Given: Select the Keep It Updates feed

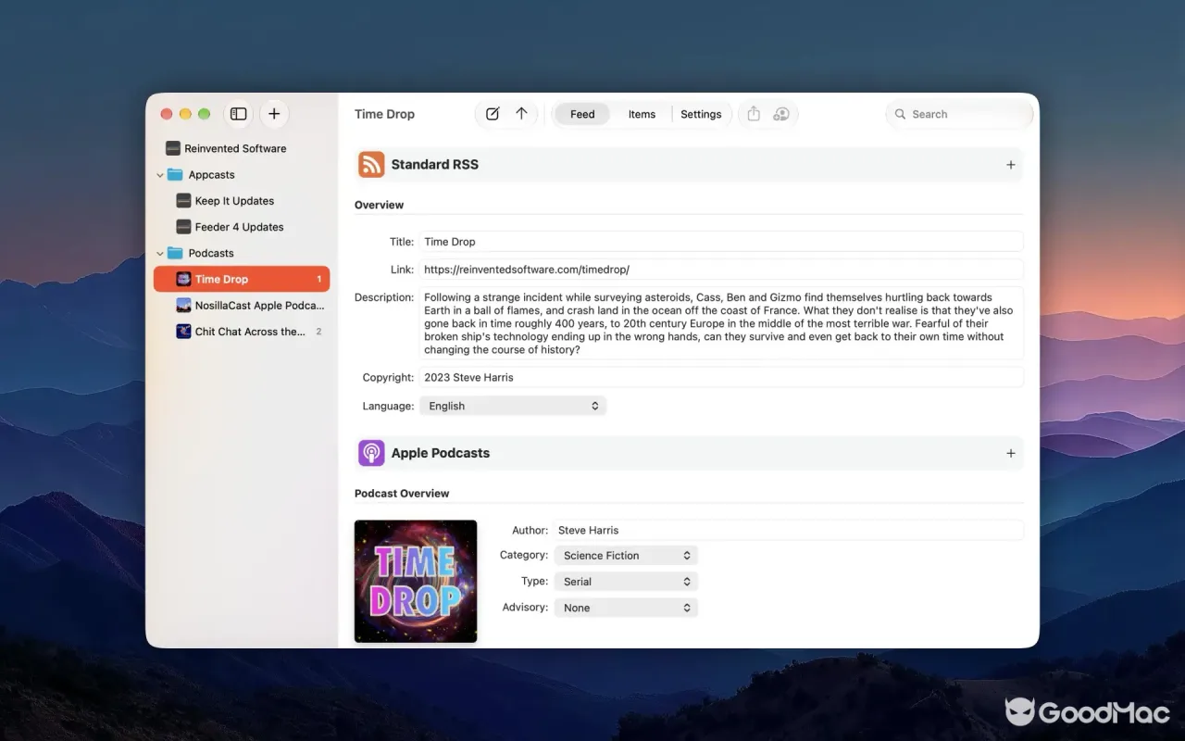Looking at the screenshot, I should 242,201.
